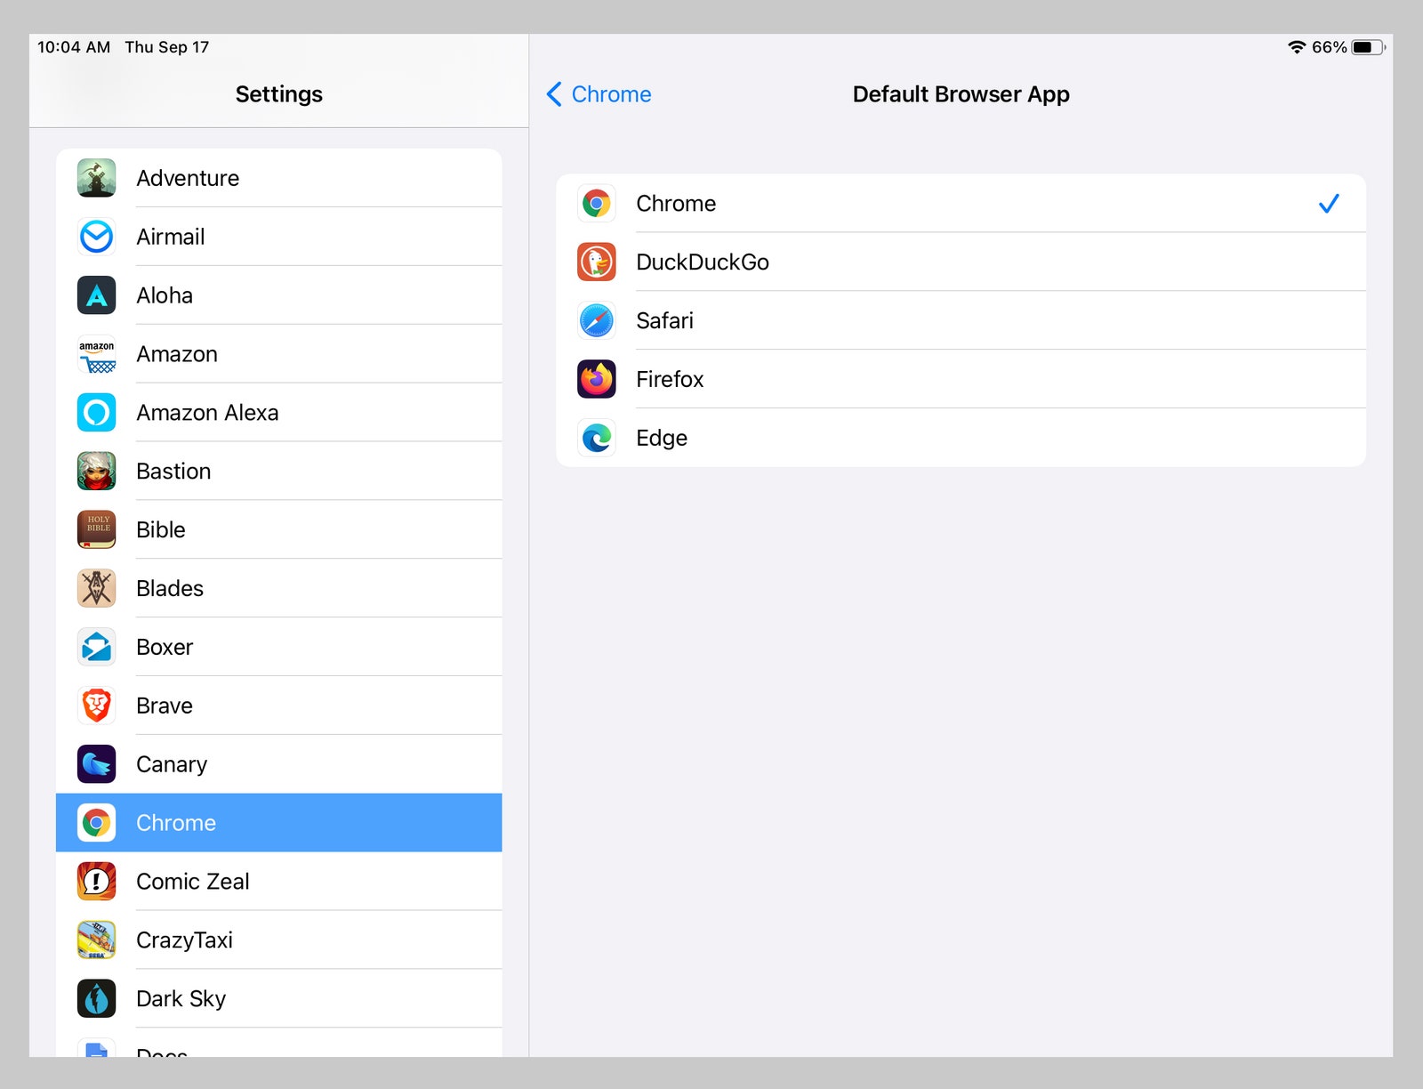Click the Safari compass icon

click(596, 320)
